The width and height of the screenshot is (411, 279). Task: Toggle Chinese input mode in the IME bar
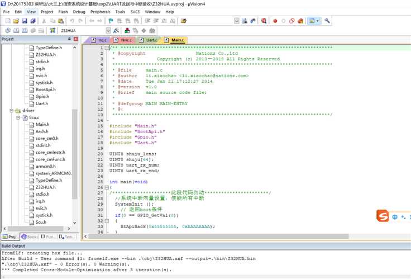pyautogui.click(x=395, y=217)
